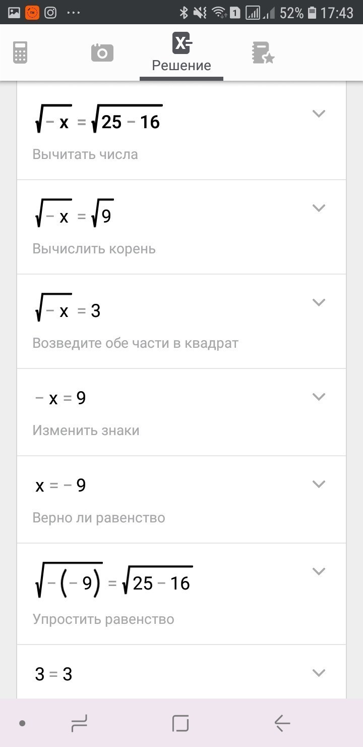Tap the recent apps navigation button
This screenshot has height=747, width=363.
(79, 724)
